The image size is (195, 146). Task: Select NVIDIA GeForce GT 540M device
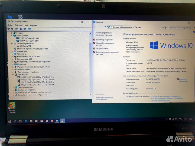click(x=29, y=41)
